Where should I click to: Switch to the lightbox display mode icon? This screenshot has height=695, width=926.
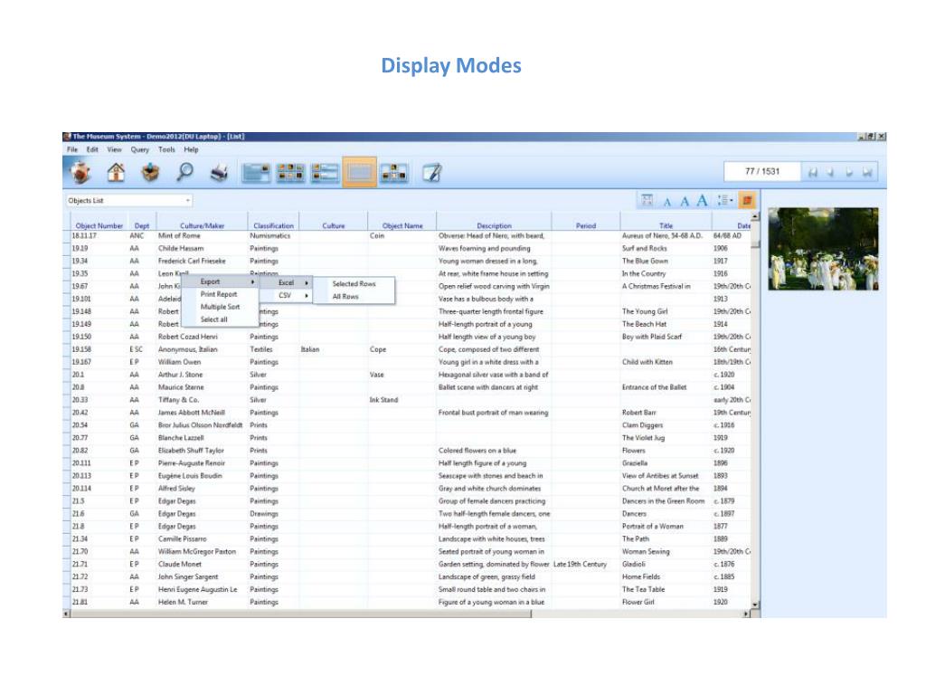click(394, 173)
